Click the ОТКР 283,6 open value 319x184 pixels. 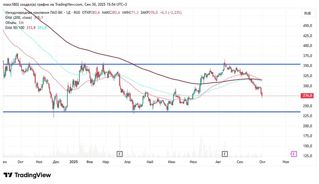(x=91, y=12)
